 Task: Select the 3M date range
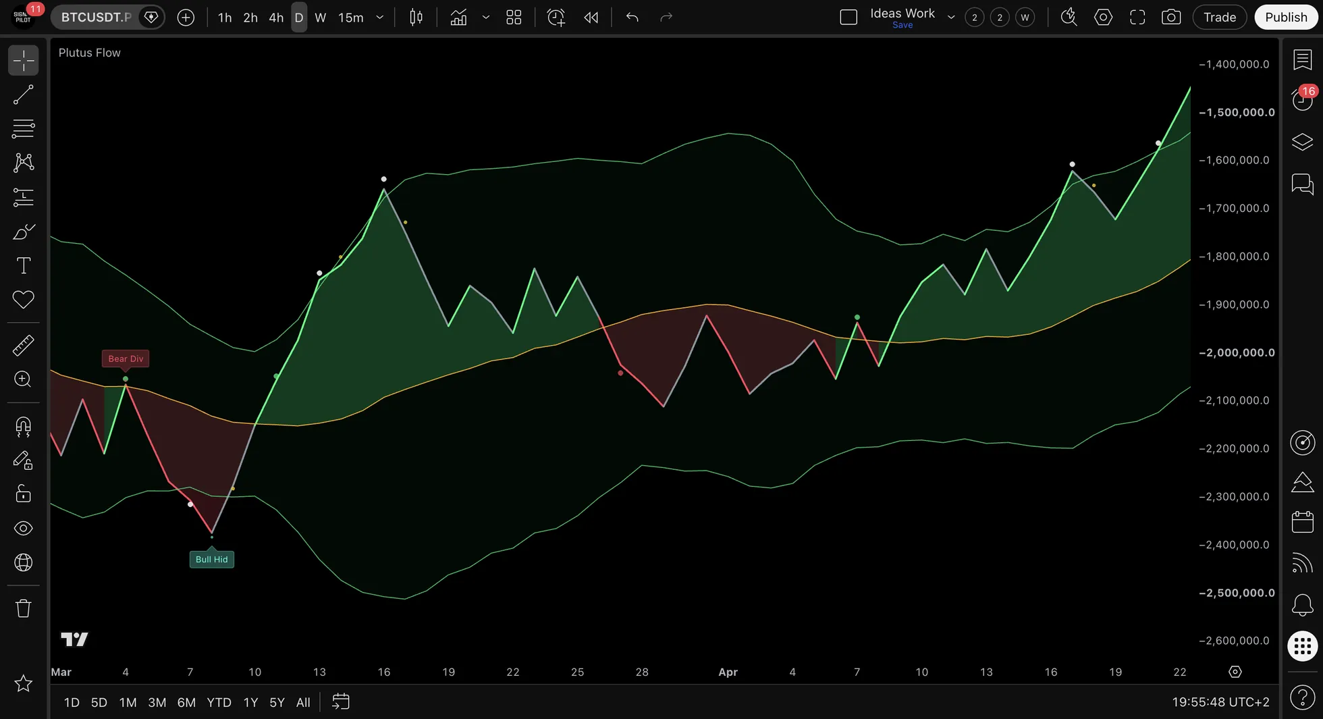click(x=157, y=702)
